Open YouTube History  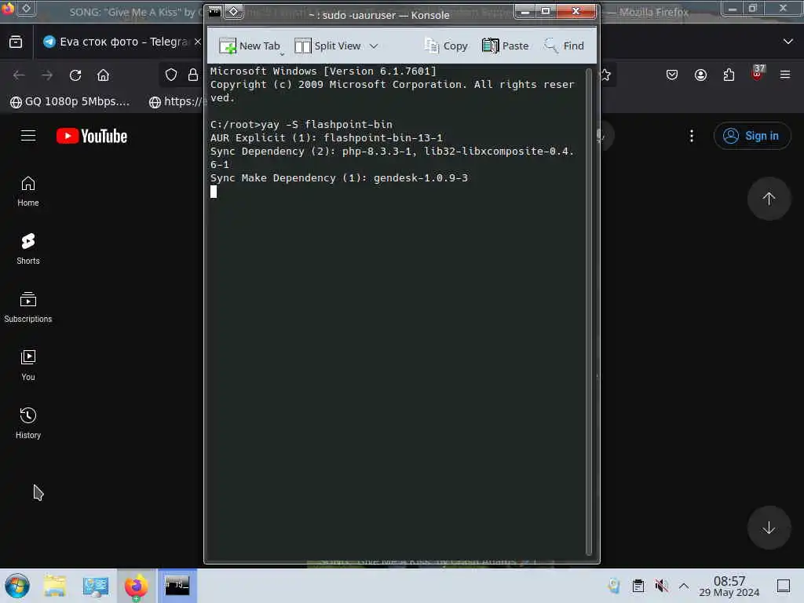pos(28,423)
